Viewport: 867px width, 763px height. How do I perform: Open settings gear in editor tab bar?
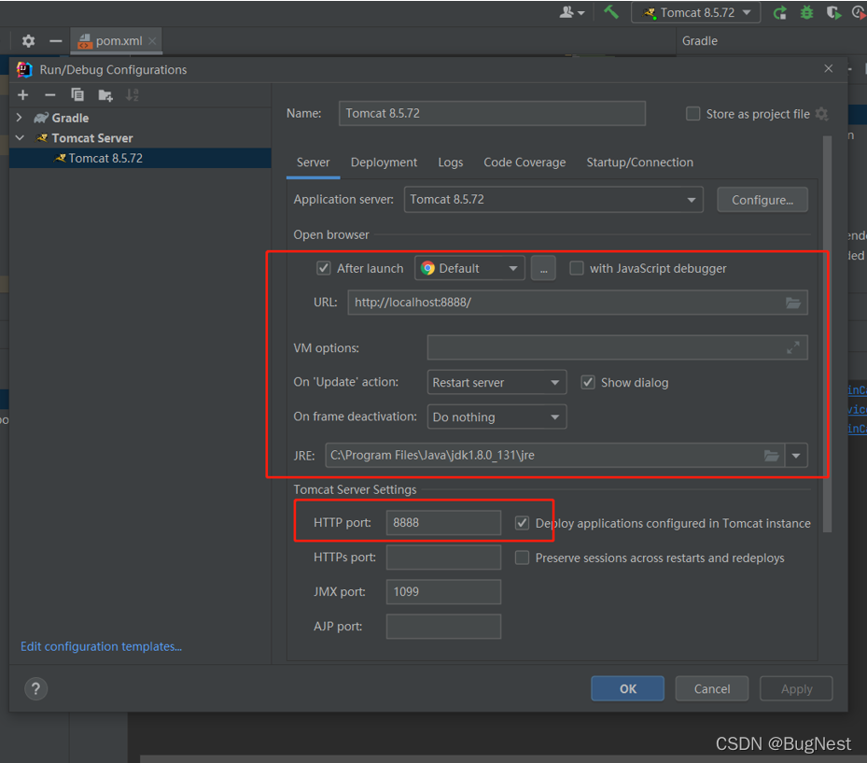(28, 41)
